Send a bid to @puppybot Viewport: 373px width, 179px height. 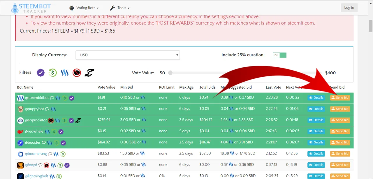click(340, 109)
